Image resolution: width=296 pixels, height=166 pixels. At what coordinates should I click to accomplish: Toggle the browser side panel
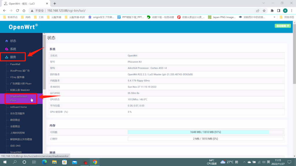tap(279, 11)
